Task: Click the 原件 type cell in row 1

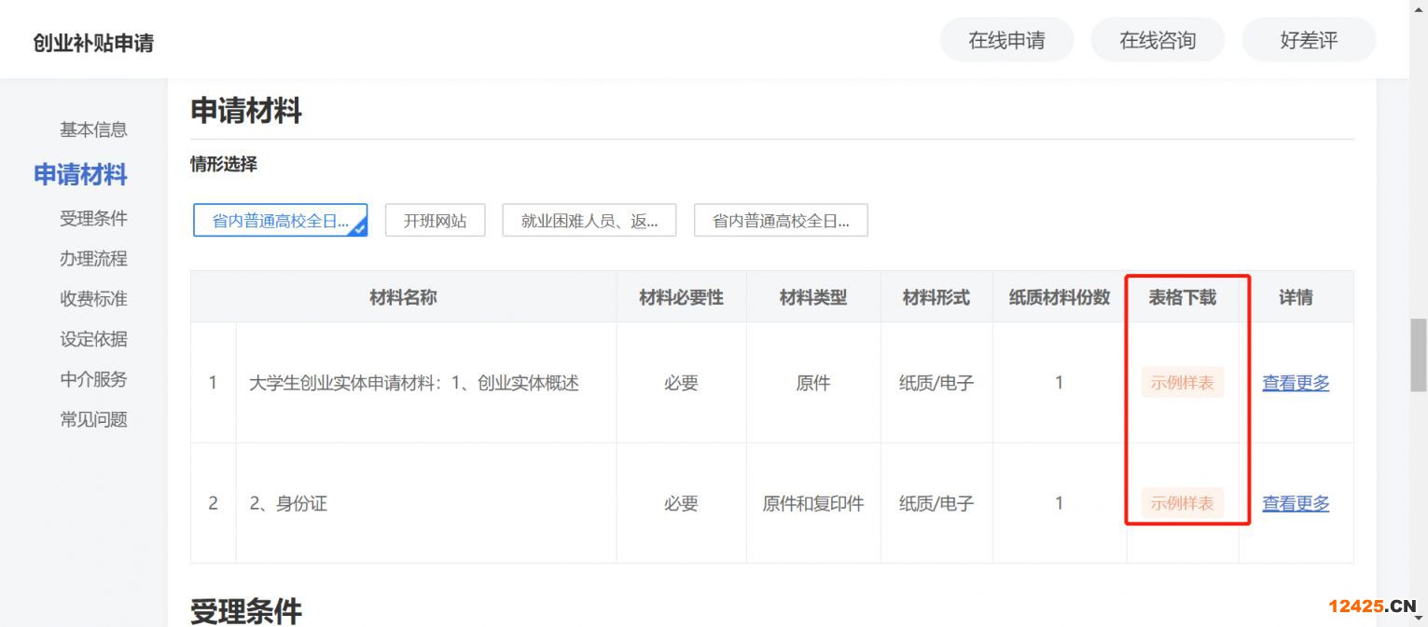Action: pyautogui.click(x=813, y=382)
